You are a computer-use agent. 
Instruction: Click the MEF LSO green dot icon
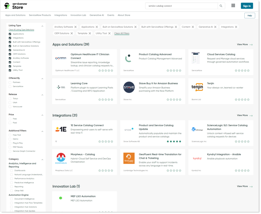click(61, 198)
